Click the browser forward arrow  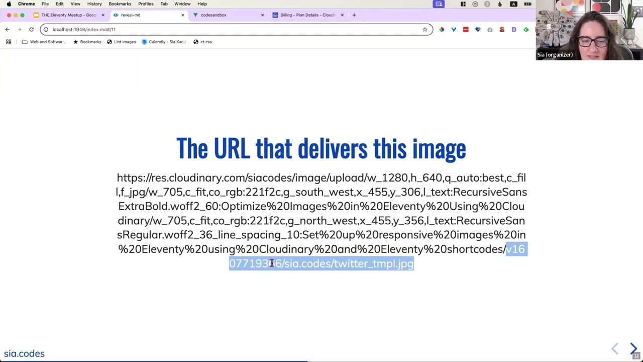[19, 30]
